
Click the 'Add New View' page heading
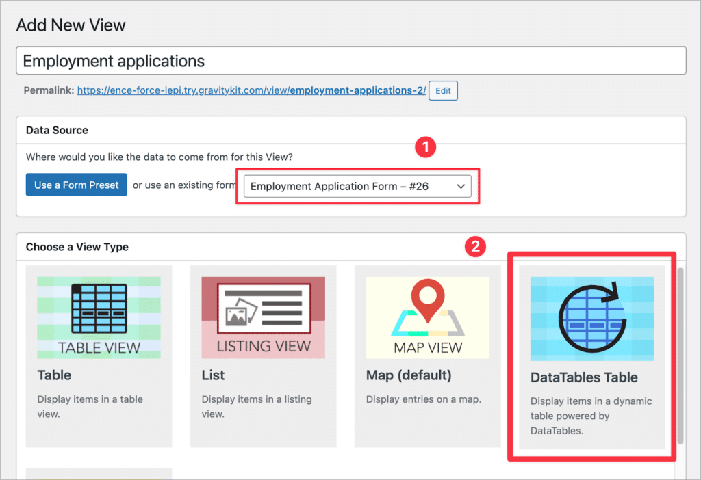(x=71, y=25)
